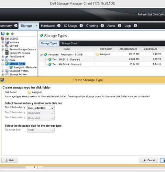165x172 pixels.
Task: Open help icon beside Logs tab
Action: pyautogui.click(x=135, y=25)
